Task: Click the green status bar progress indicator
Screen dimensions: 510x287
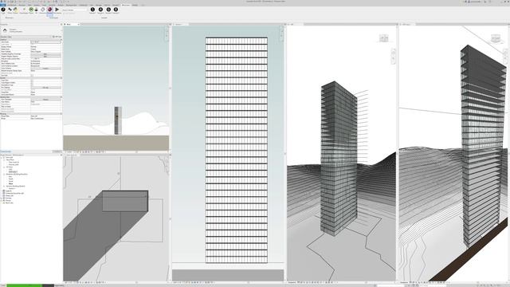Action: (x=25, y=285)
